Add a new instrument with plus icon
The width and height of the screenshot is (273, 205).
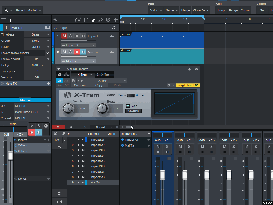(x=149, y=134)
